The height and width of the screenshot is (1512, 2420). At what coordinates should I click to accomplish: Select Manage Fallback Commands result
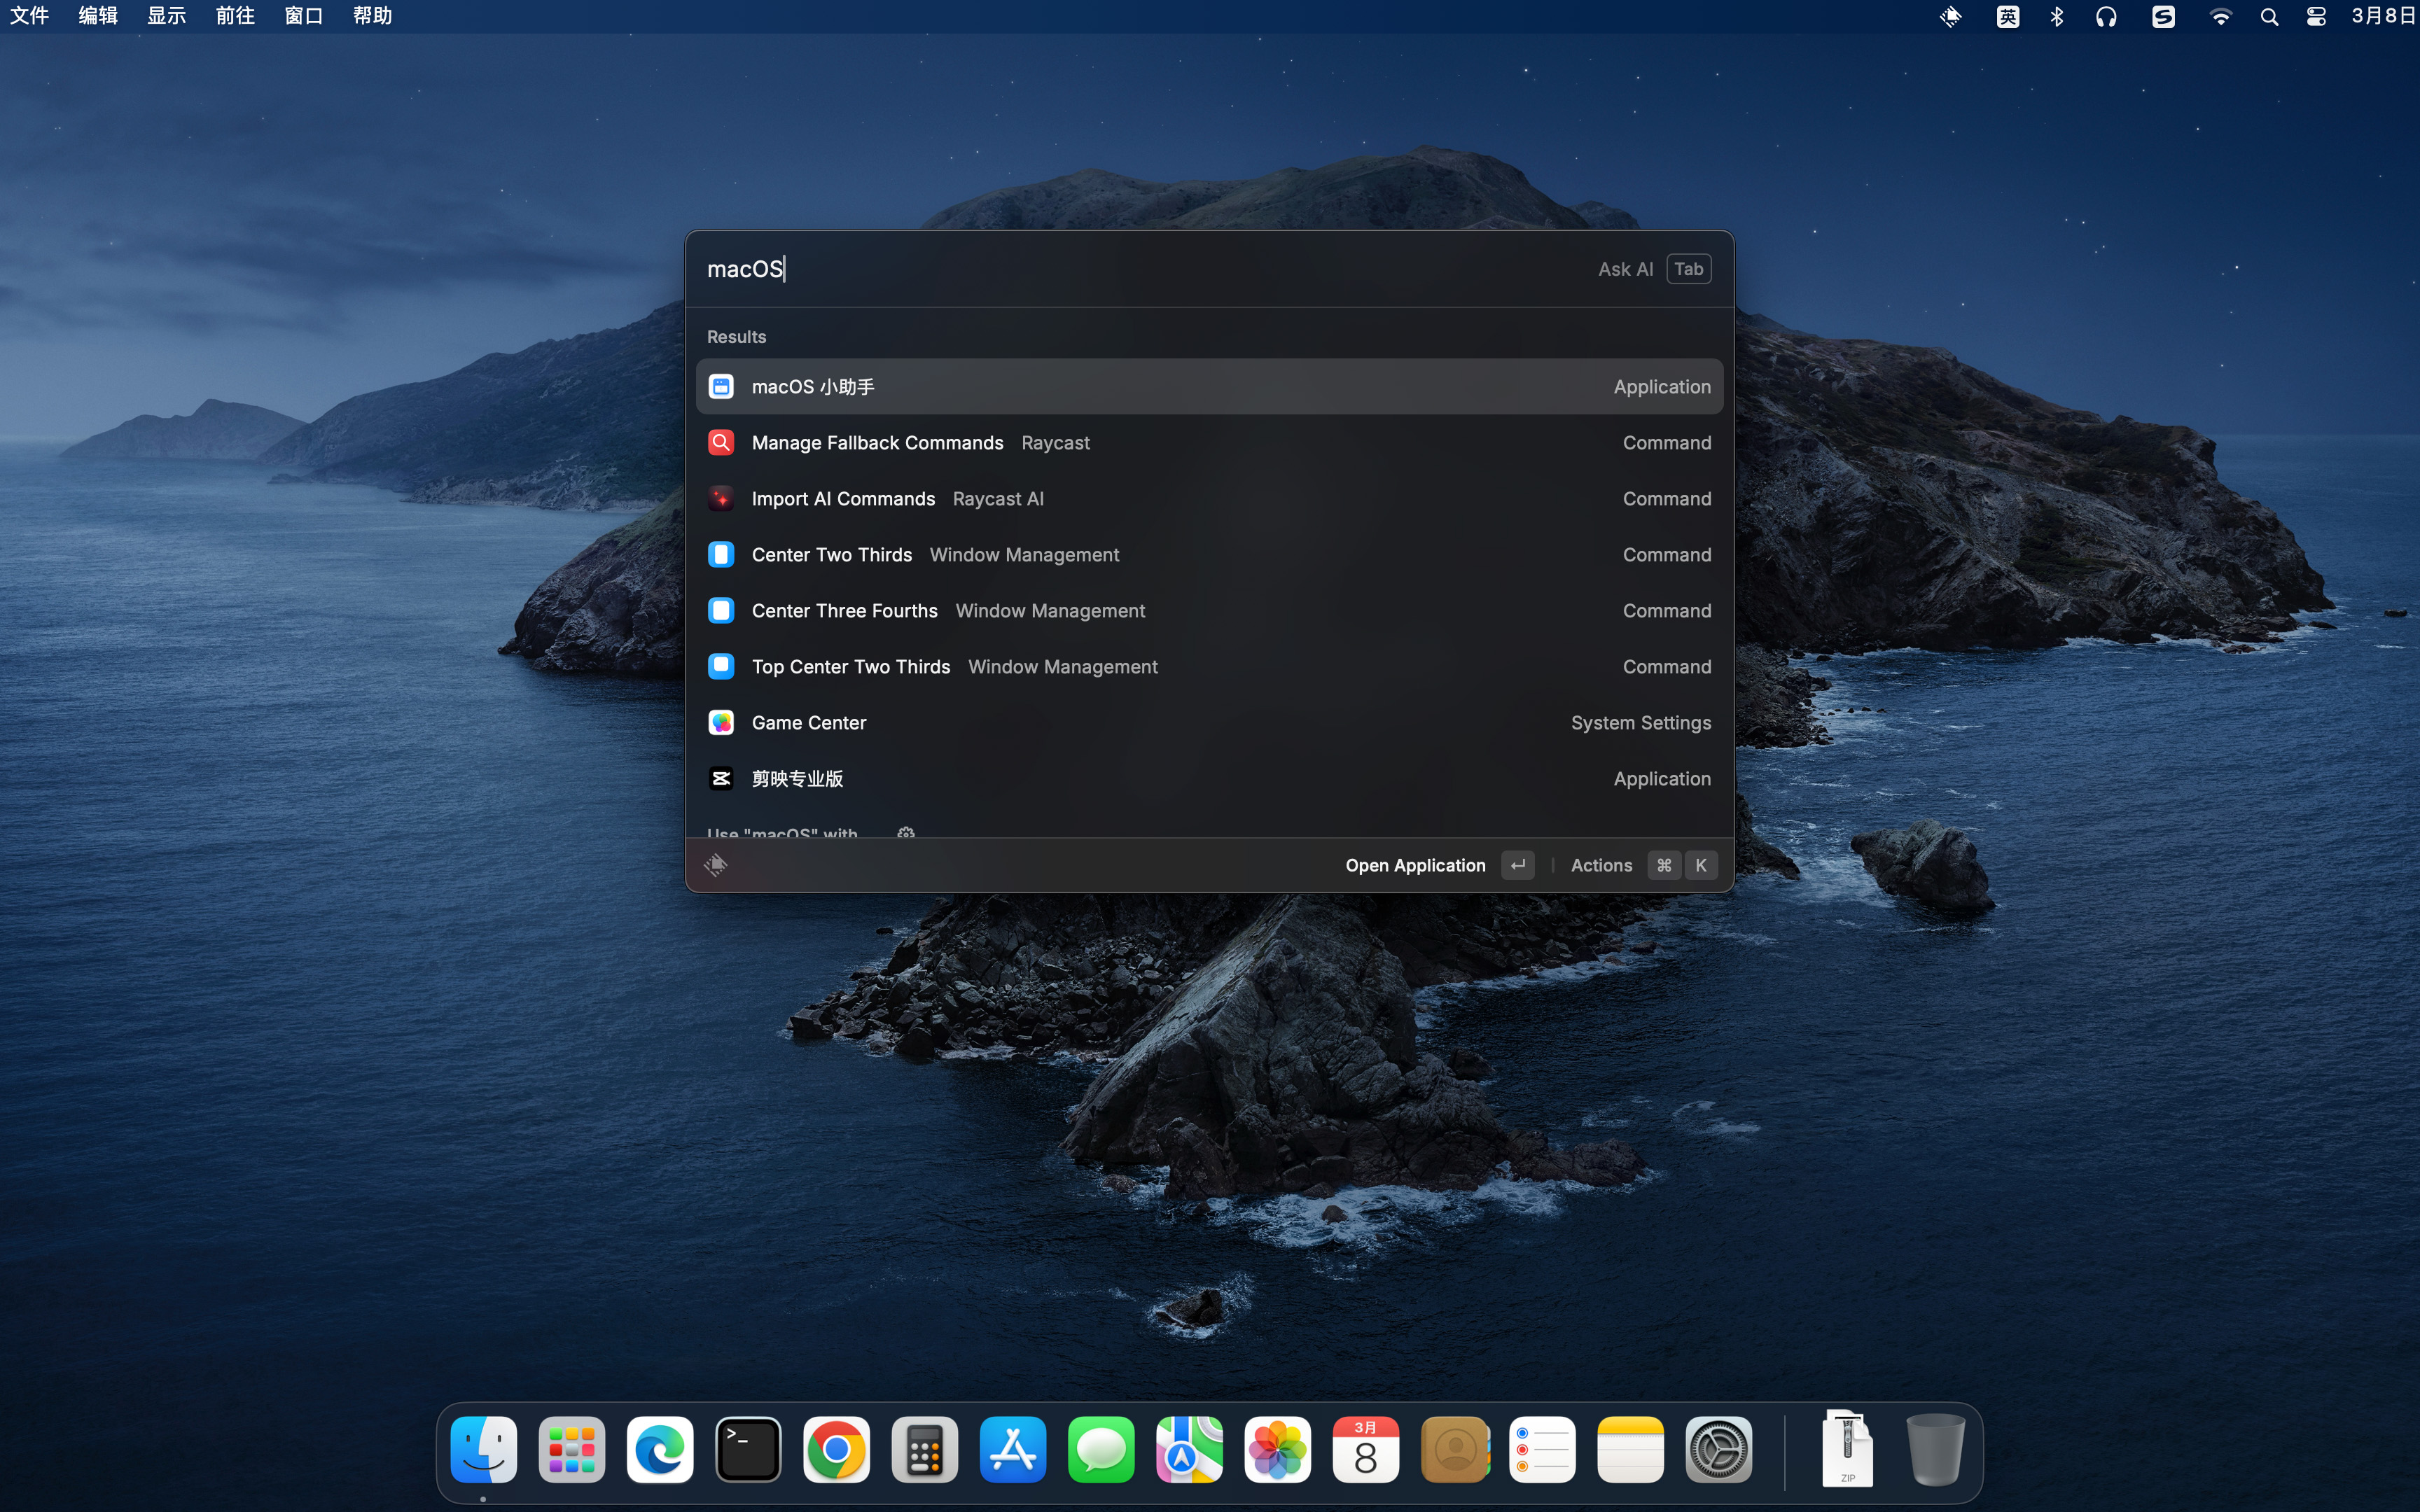point(1209,442)
